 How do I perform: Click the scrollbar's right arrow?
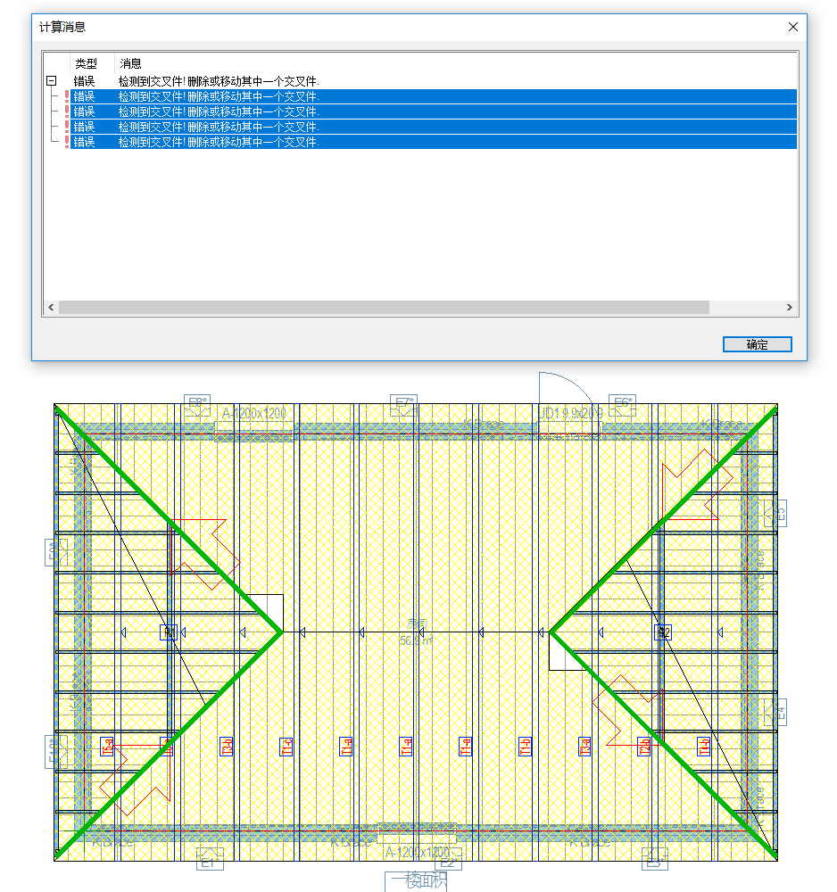tap(789, 307)
